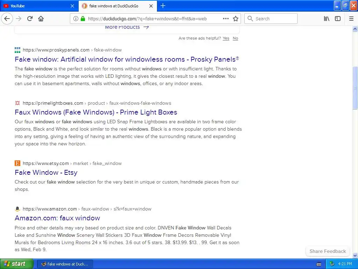Open More Products link

pos(127,27)
